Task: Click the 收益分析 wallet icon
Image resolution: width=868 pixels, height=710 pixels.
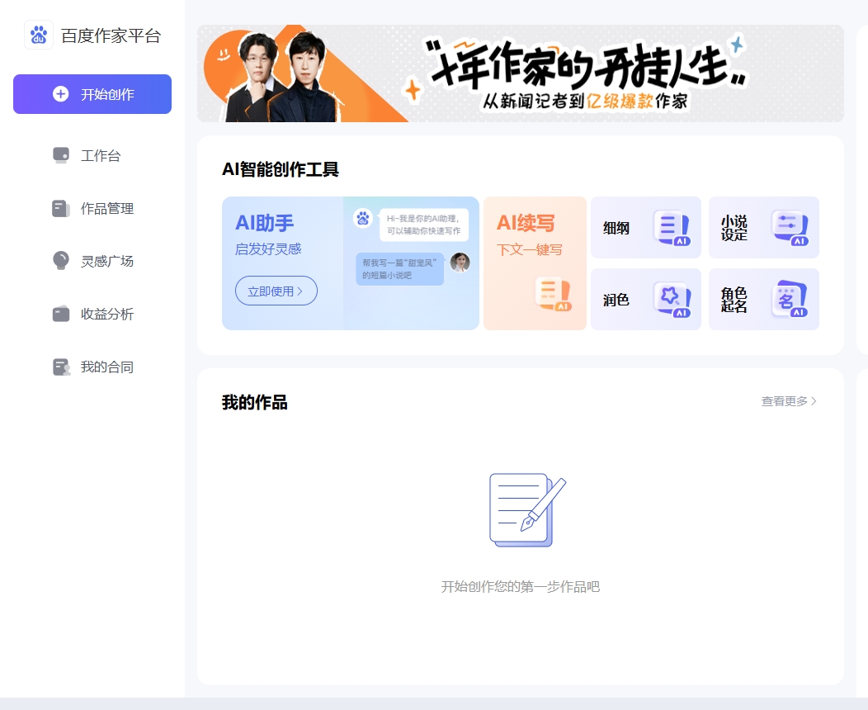Action: coord(61,314)
